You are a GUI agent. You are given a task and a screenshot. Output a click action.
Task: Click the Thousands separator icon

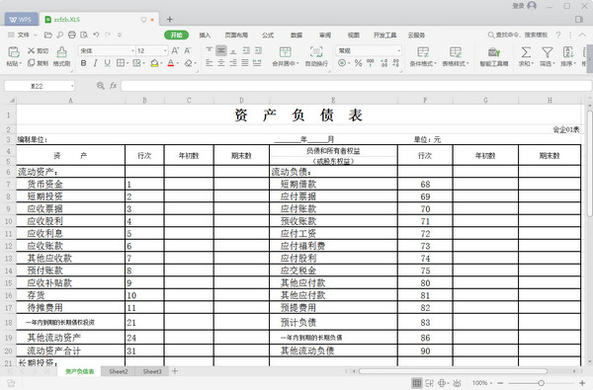tap(371, 63)
